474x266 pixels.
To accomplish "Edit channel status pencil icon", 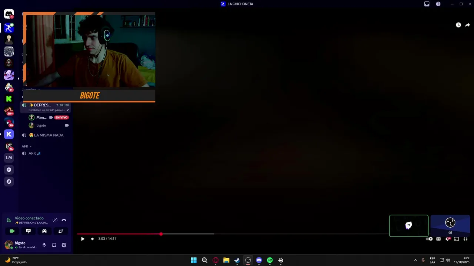I will 67,110.
